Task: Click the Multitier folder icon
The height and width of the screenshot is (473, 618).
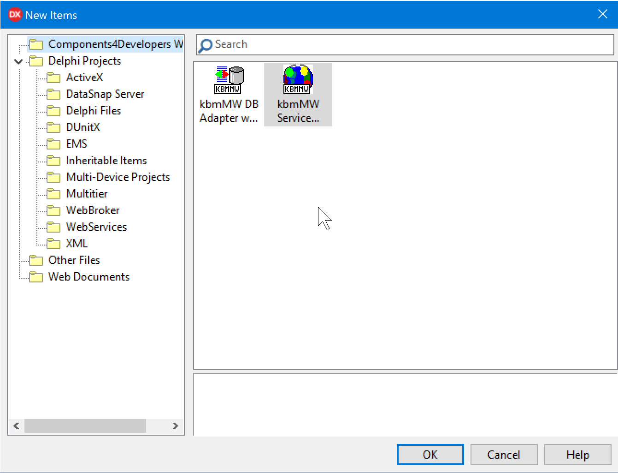Action: tap(53, 194)
